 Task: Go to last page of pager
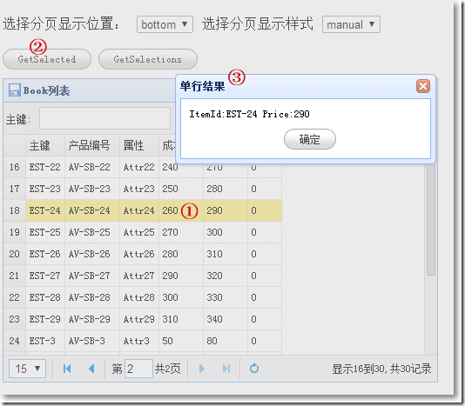[226, 369]
